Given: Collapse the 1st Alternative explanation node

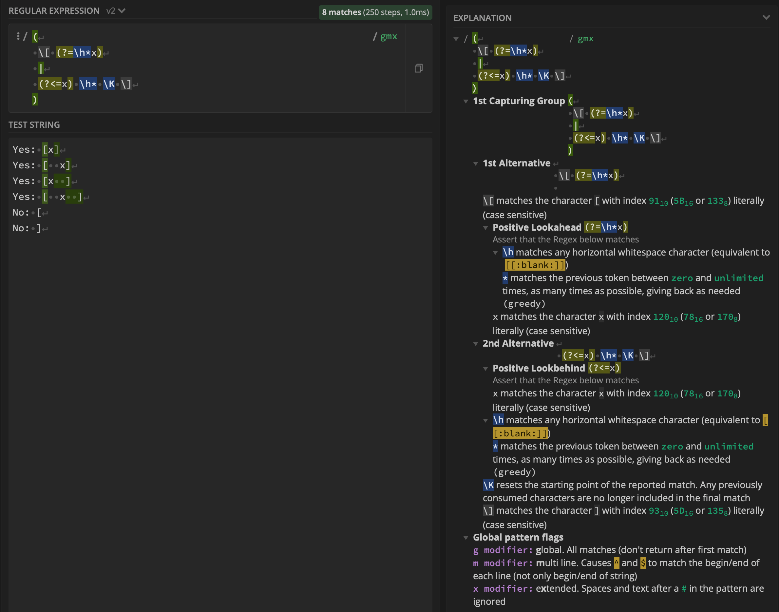Looking at the screenshot, I should pos(476,164).
